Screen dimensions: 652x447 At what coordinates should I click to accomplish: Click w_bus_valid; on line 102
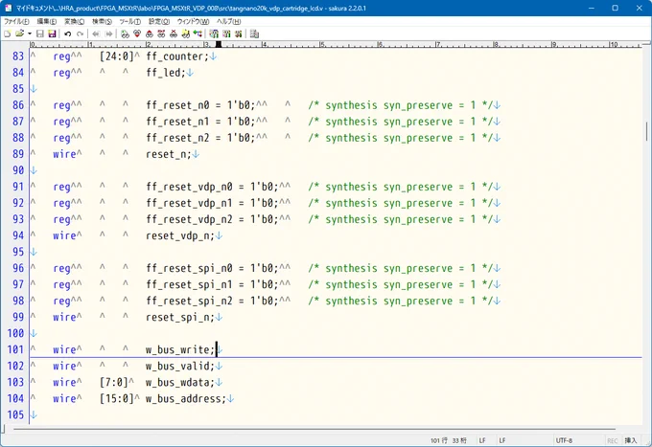180,366
